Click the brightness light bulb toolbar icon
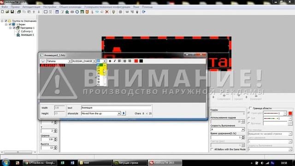Screen dimensions: 295x166 (x=113, y=12)
